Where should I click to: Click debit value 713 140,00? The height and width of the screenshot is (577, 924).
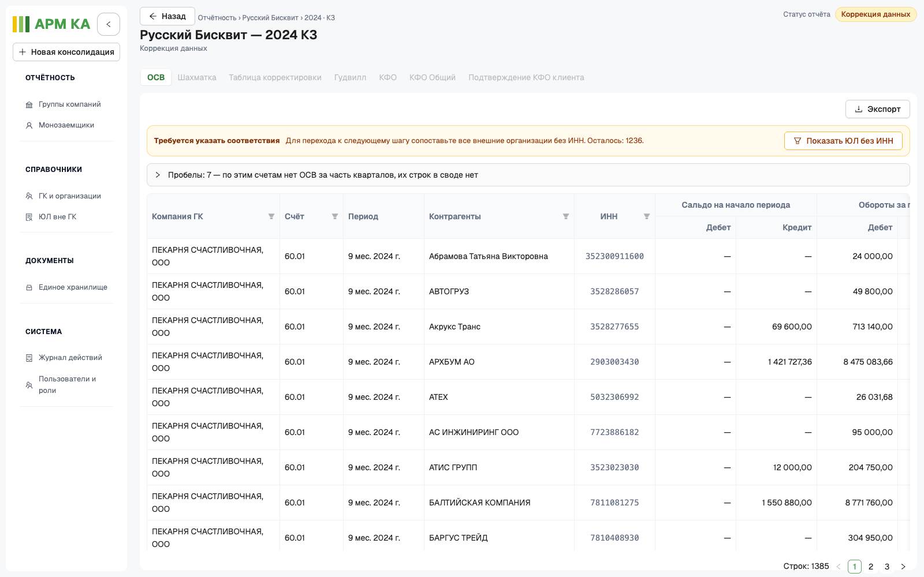click(x=873, y=327)
